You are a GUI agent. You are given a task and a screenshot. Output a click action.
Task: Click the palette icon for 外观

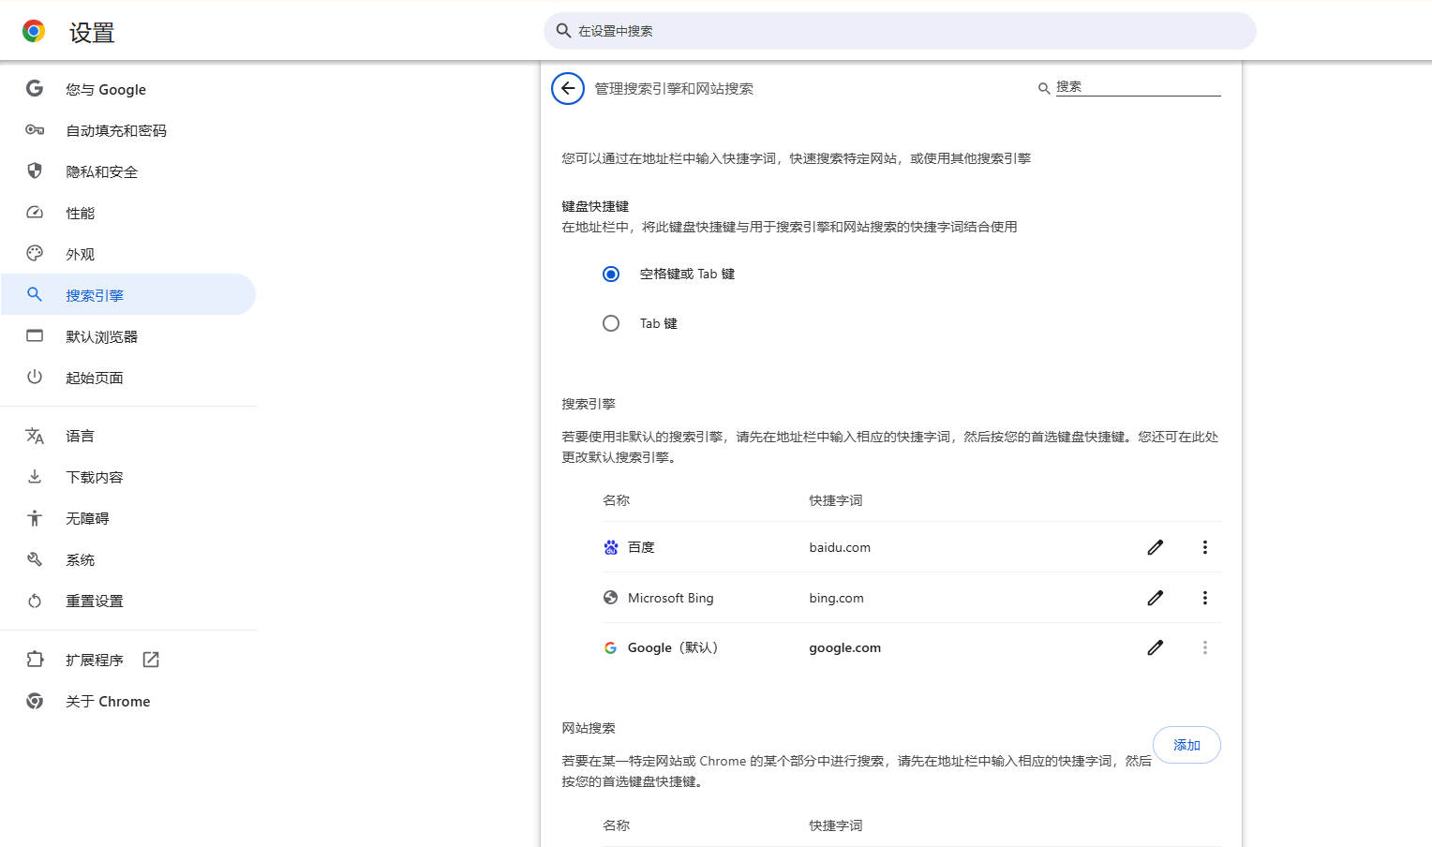35,253
